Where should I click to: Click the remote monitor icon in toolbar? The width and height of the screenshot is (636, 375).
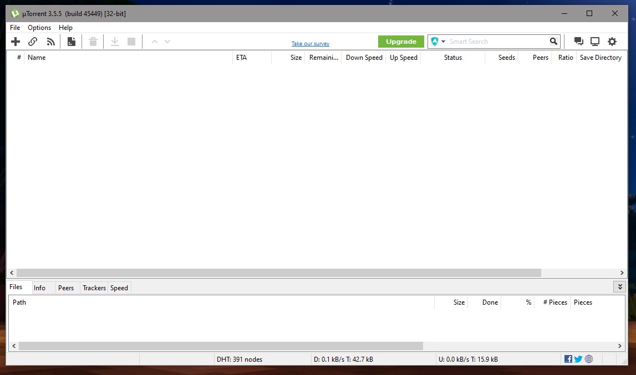595,42
